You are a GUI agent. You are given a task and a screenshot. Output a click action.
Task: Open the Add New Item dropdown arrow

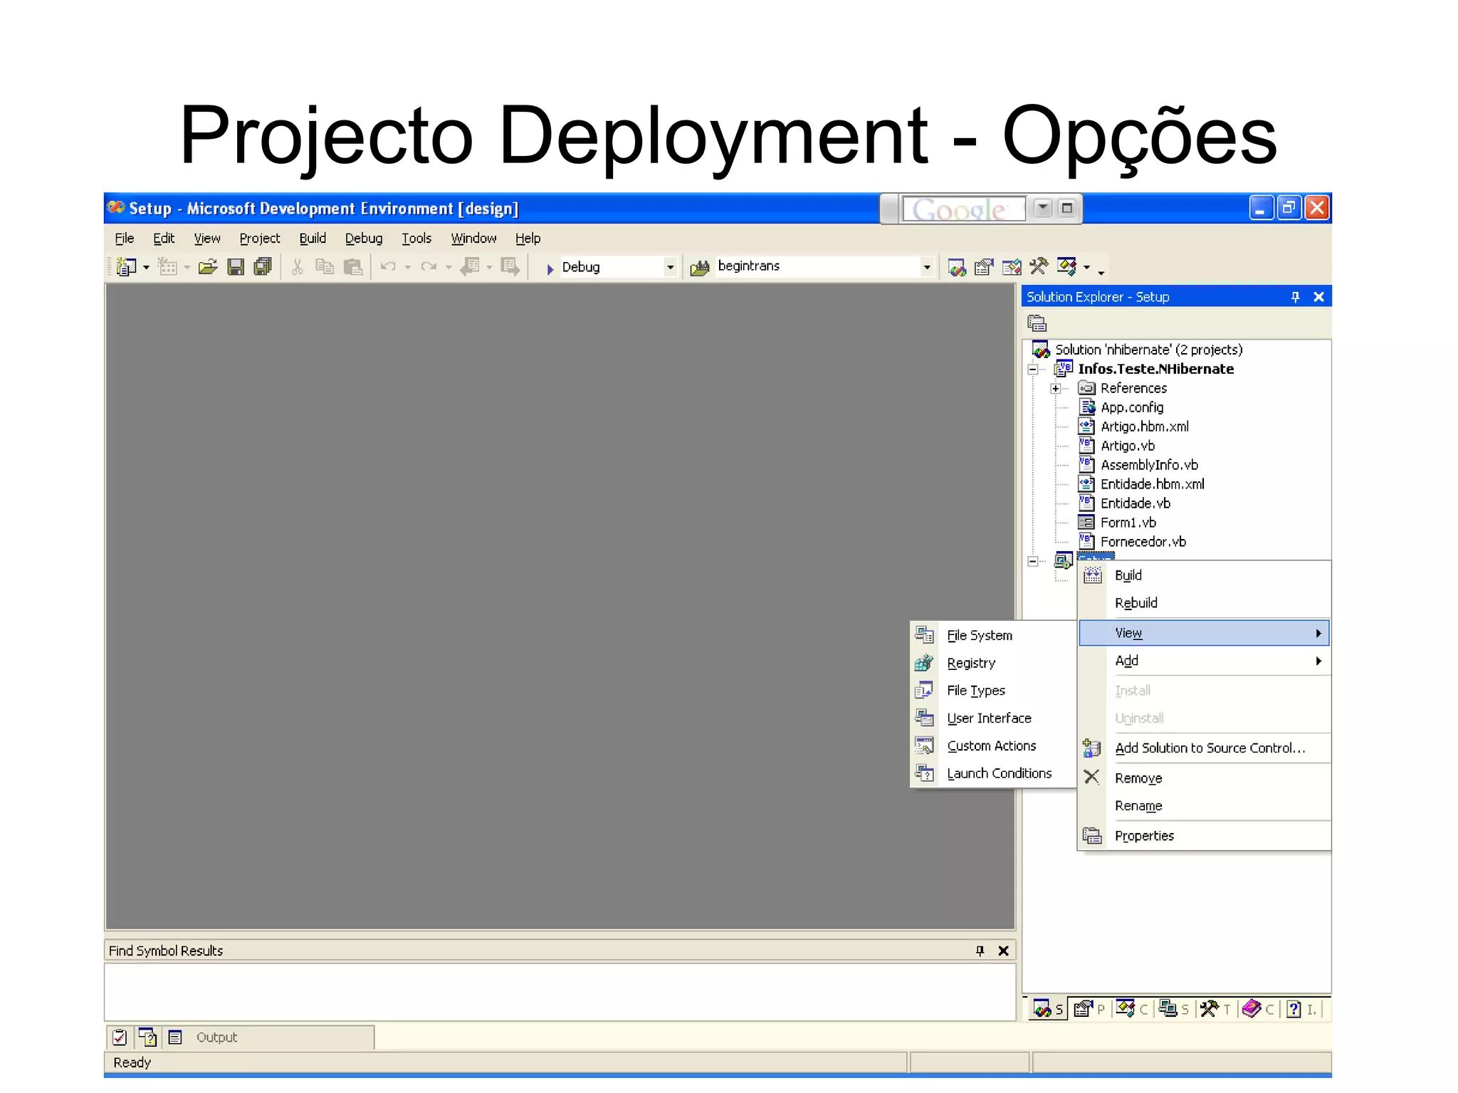pyautogui.click(x=187, y=268)
